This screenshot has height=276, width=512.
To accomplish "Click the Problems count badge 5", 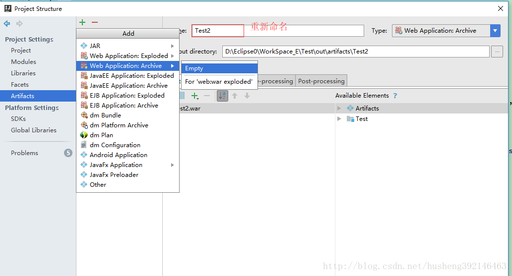I will pos(68,153).
